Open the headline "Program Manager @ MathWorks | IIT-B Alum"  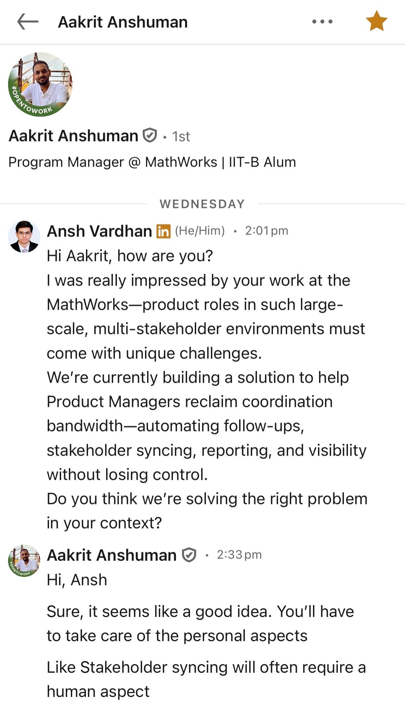[x=152, y=162]
